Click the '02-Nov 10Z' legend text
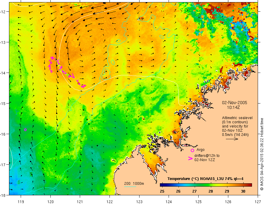 (x=232, y=130)
